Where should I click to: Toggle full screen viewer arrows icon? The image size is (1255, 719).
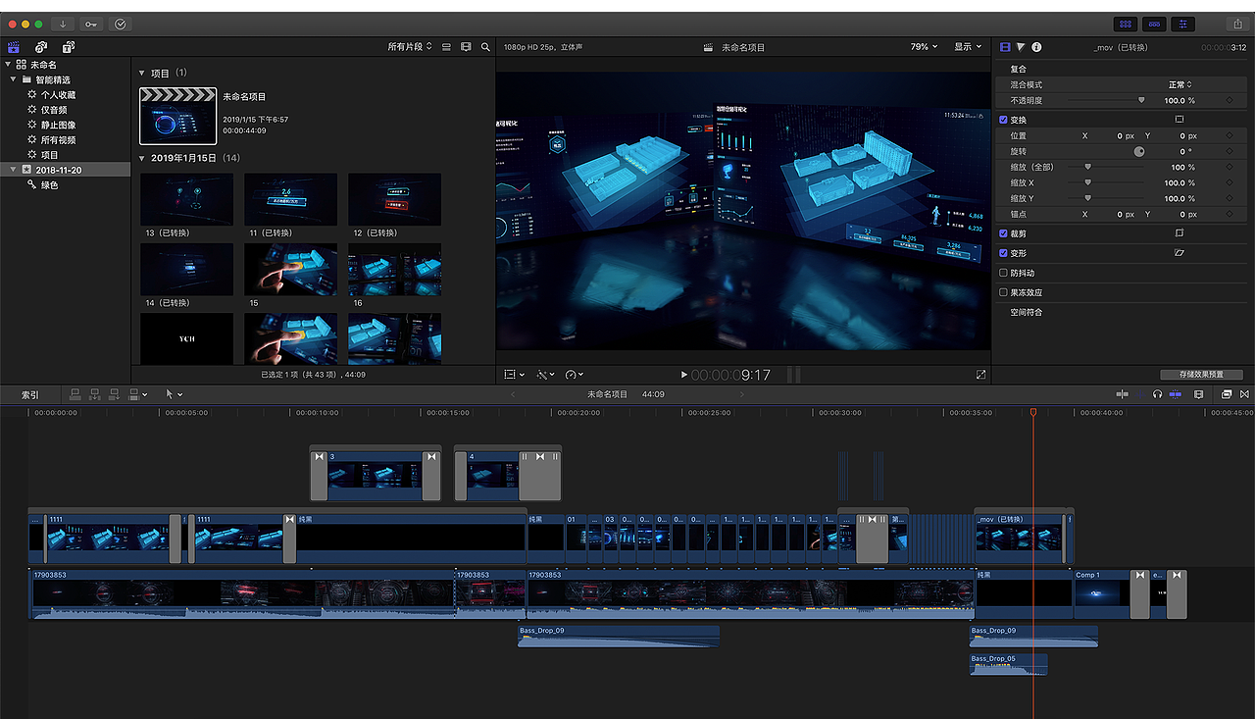(980, 375)
